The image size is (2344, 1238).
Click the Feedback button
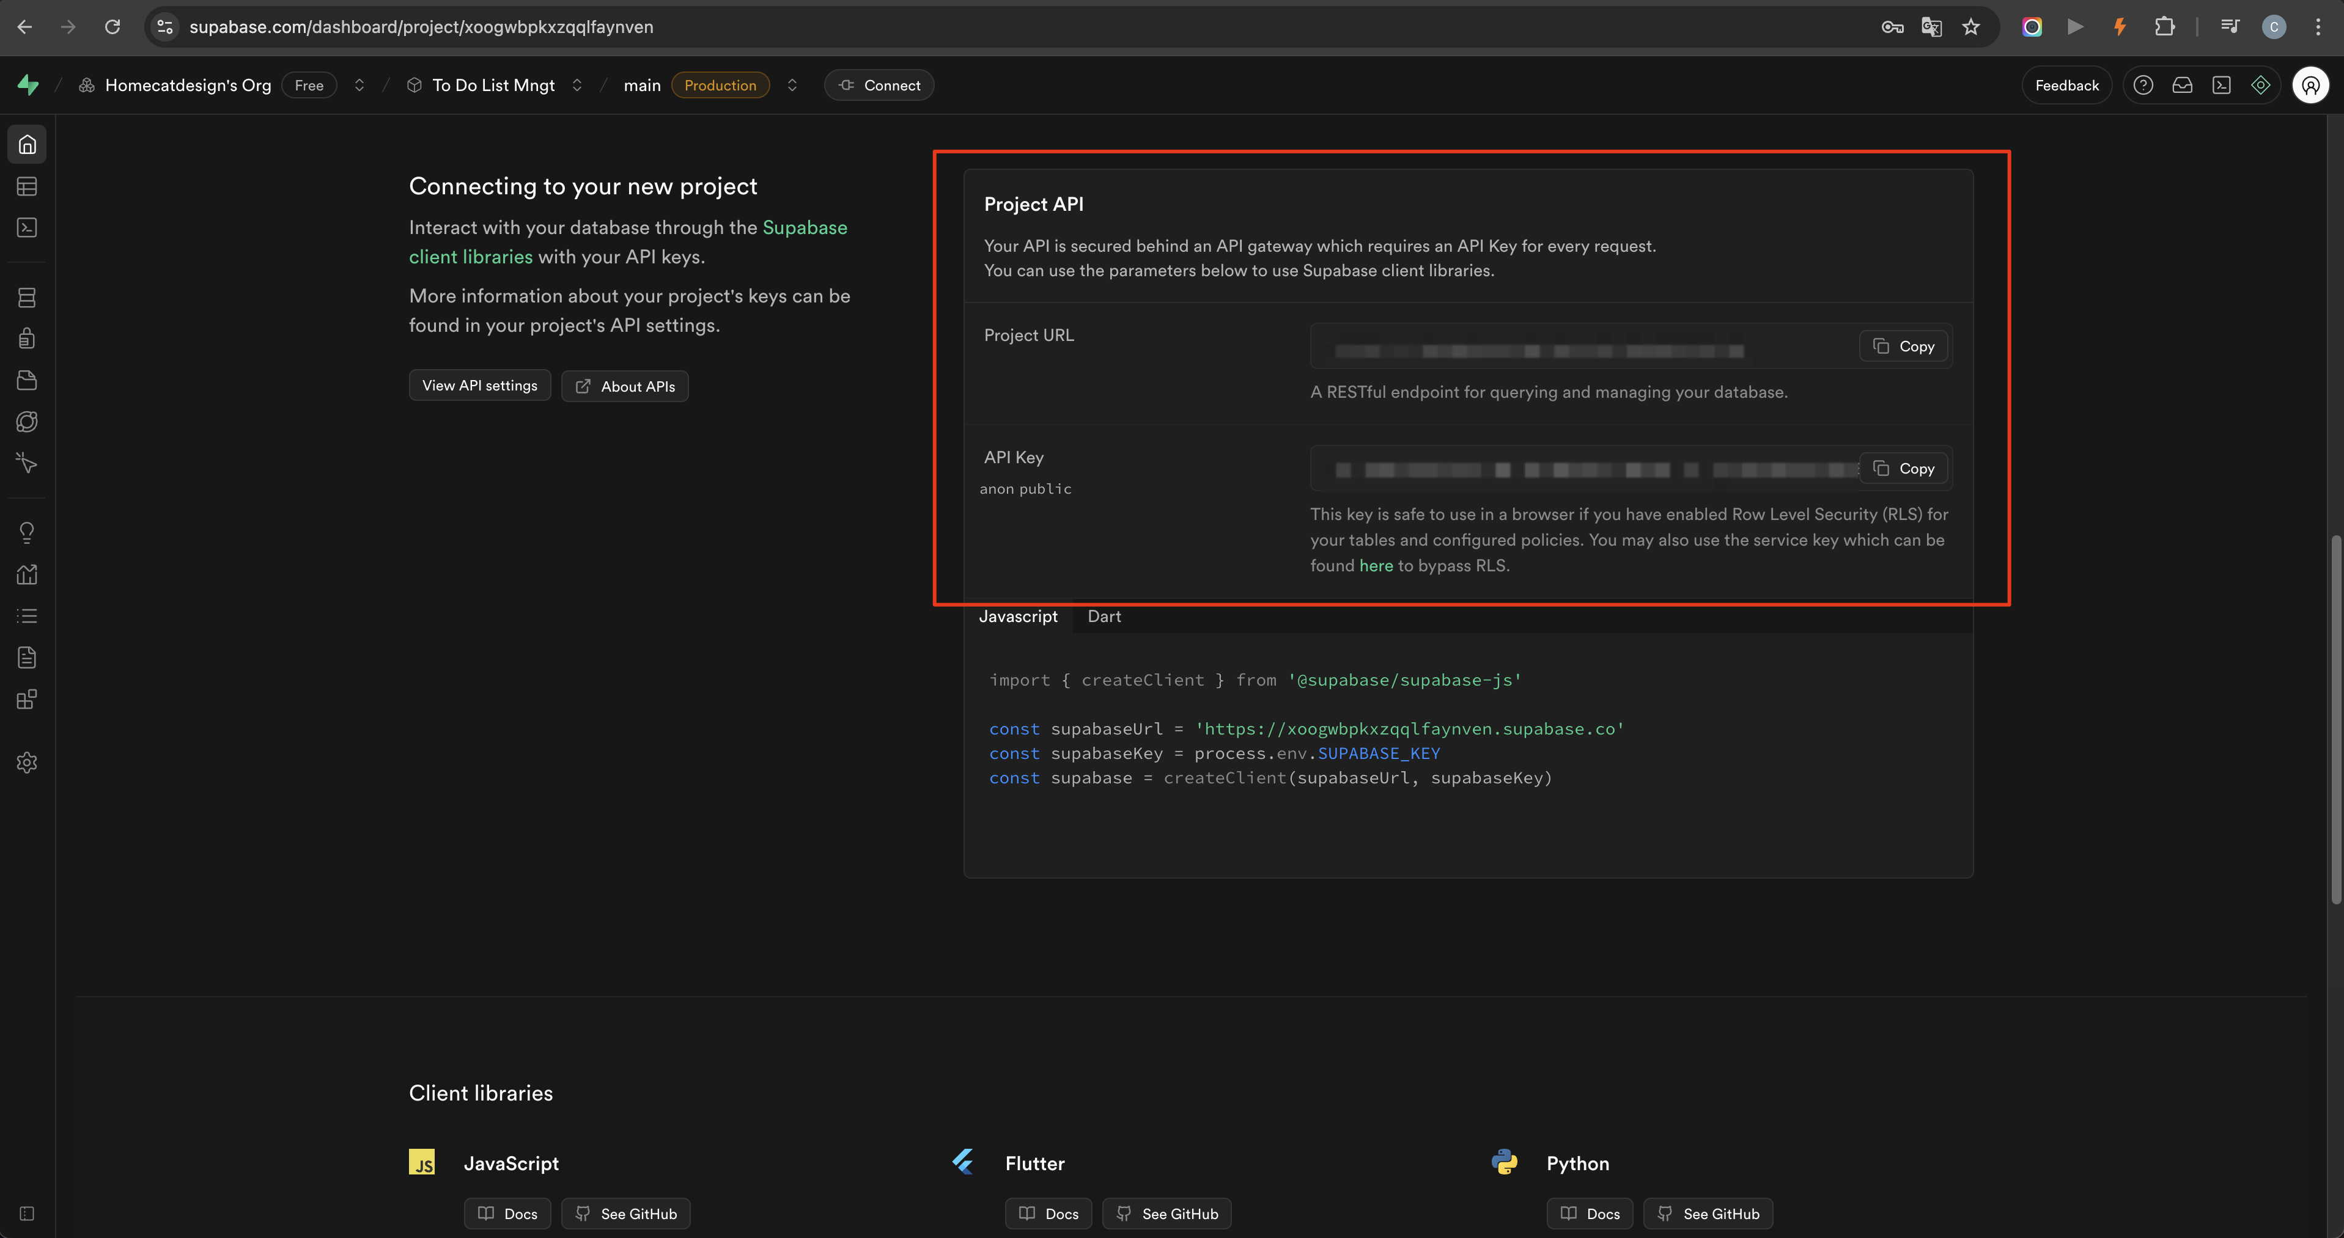pos(2066,84)
